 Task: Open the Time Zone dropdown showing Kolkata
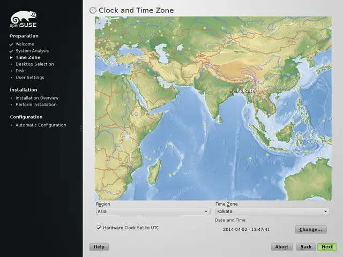pos(273,211)
